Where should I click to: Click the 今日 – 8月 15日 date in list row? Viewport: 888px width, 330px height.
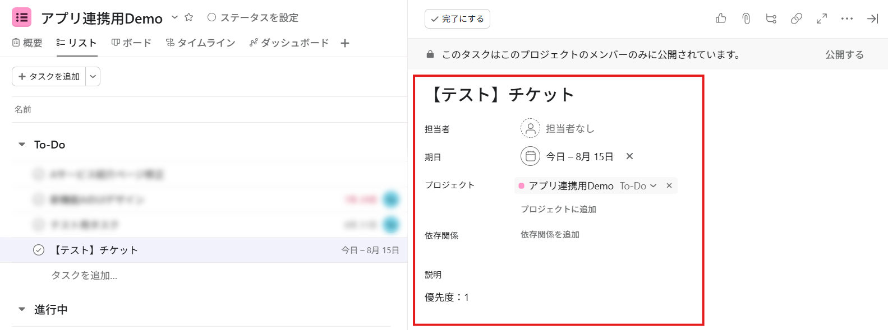point(370,250)
